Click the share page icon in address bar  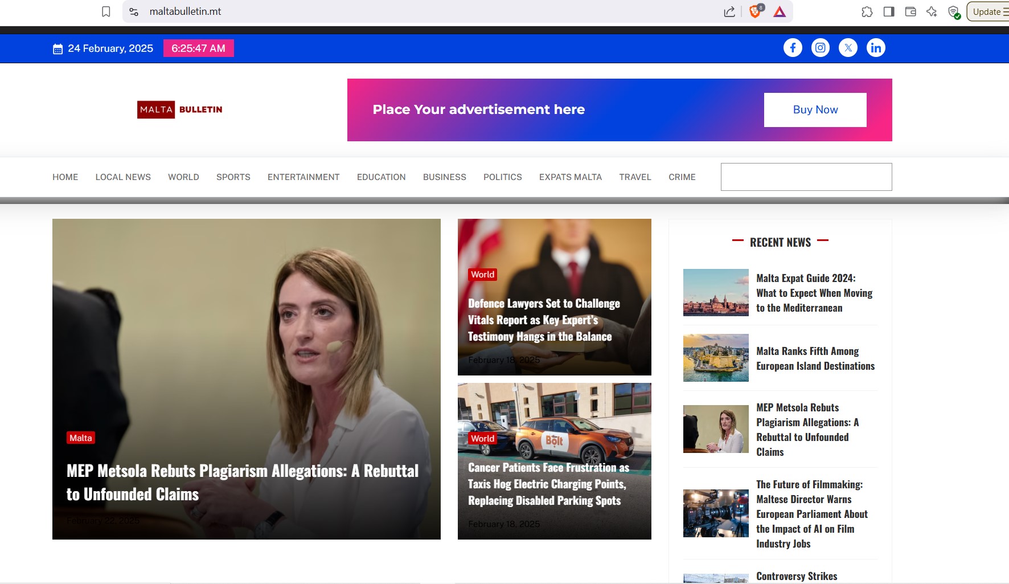(729, 11)
